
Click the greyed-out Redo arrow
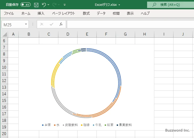54,5
